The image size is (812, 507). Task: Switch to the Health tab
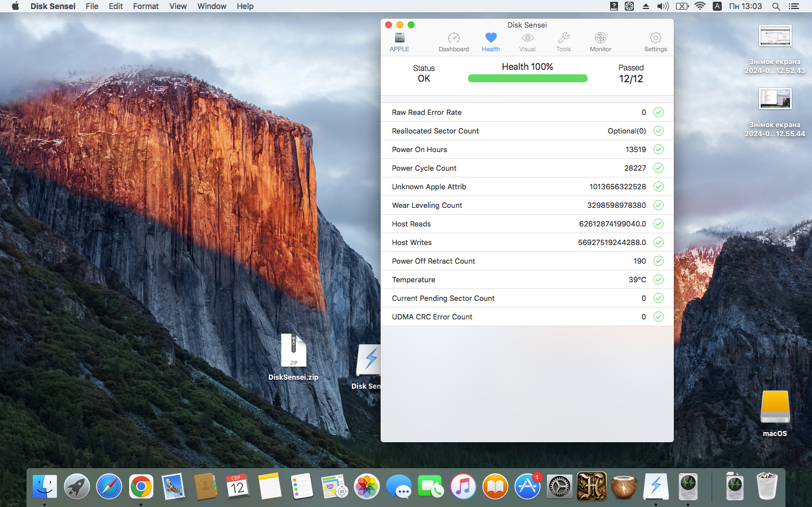pos(491,42)
